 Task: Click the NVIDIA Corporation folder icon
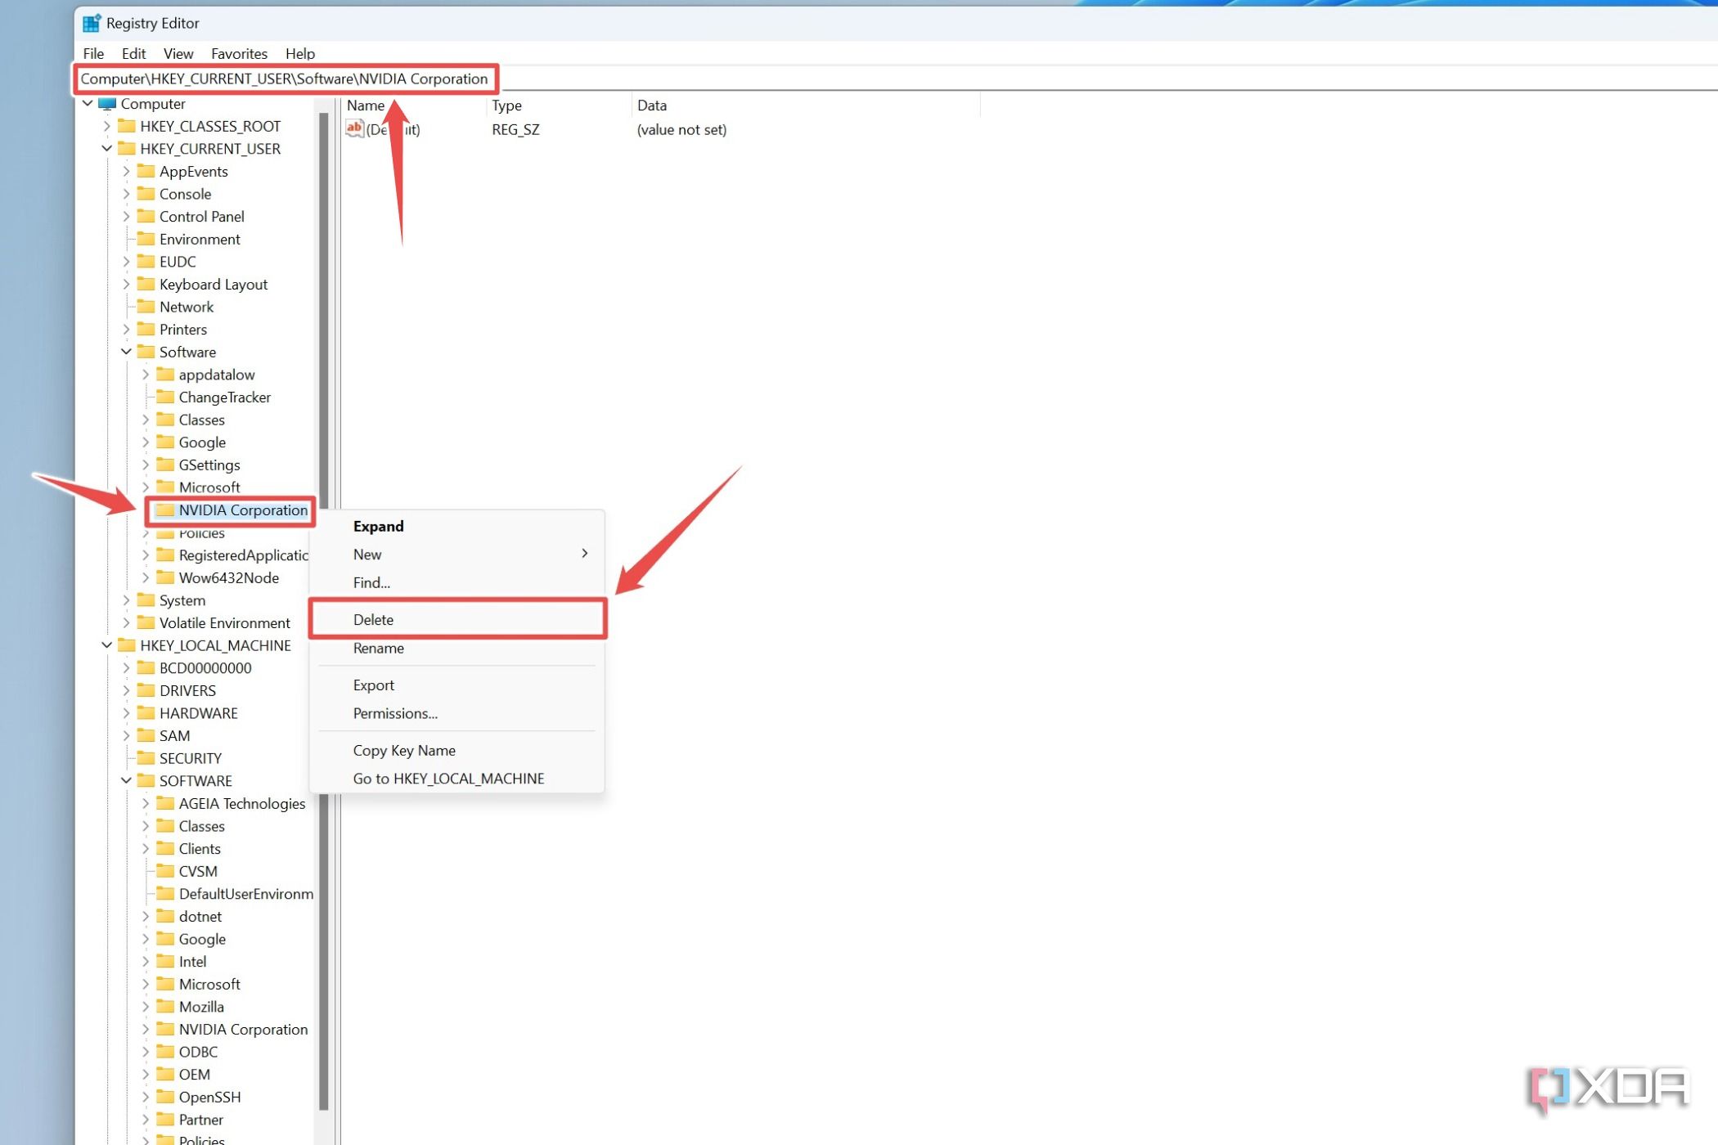point(164,510)
